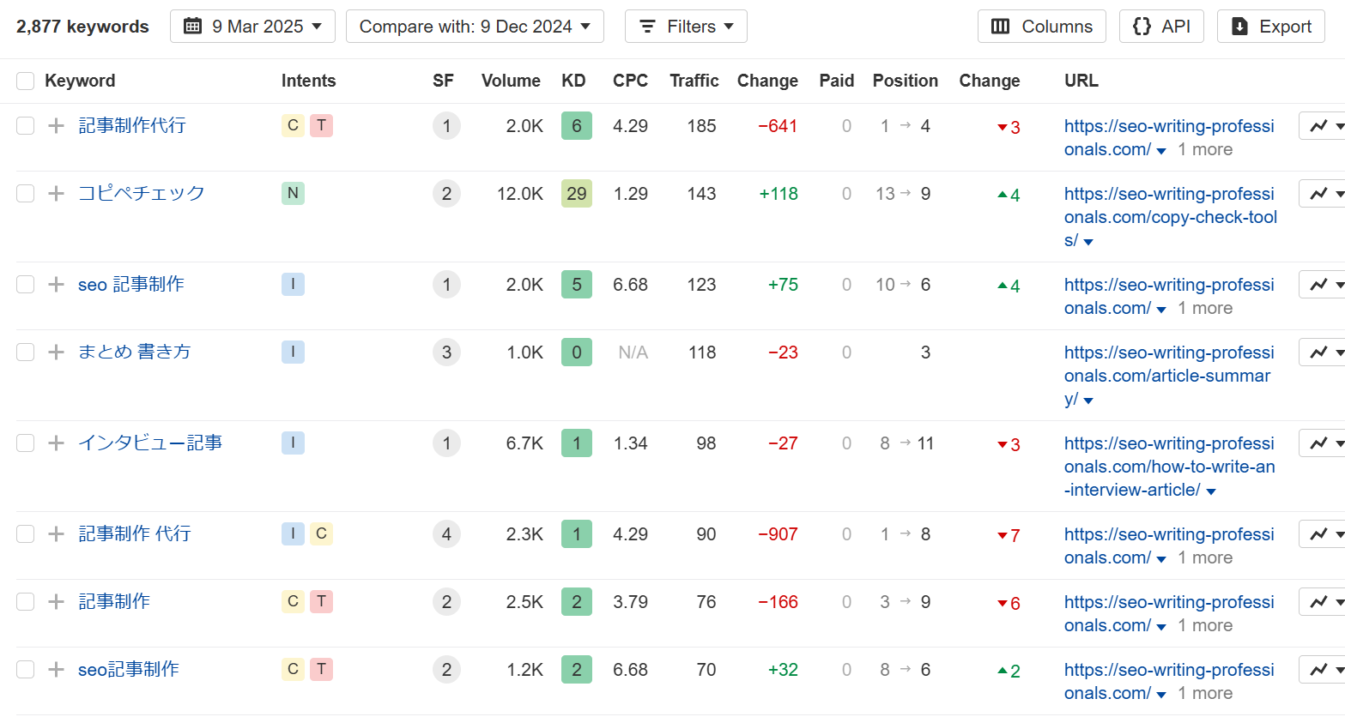Image resolution: width=1345 pixels, height=723 pixels.
Task: Open the 9 Mar 2025 date dropdown
Action: click(252, 27)
